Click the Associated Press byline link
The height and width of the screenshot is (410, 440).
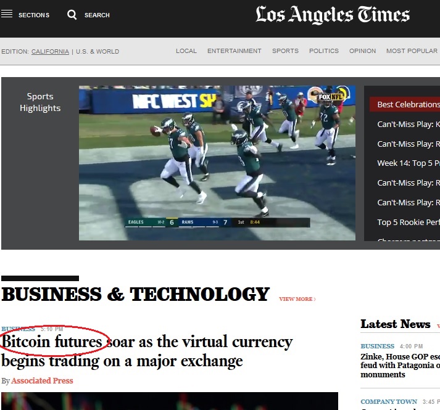(42, 381)
